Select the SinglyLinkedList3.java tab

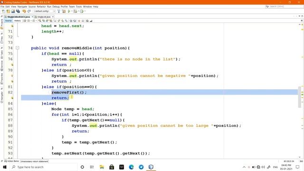(19, 17)
